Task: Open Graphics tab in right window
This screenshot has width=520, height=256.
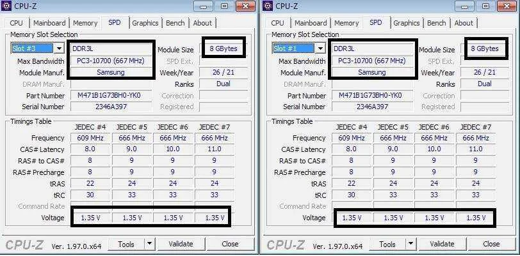Action: (407, 23)
